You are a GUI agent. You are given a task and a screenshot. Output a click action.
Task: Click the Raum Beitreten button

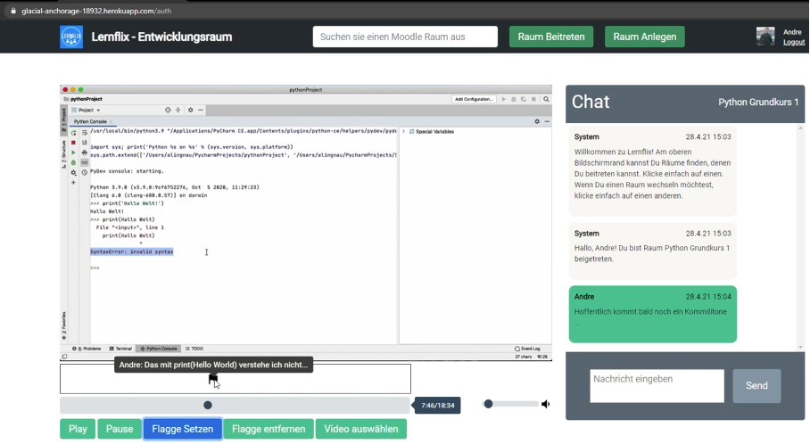[x=551, y=37]
